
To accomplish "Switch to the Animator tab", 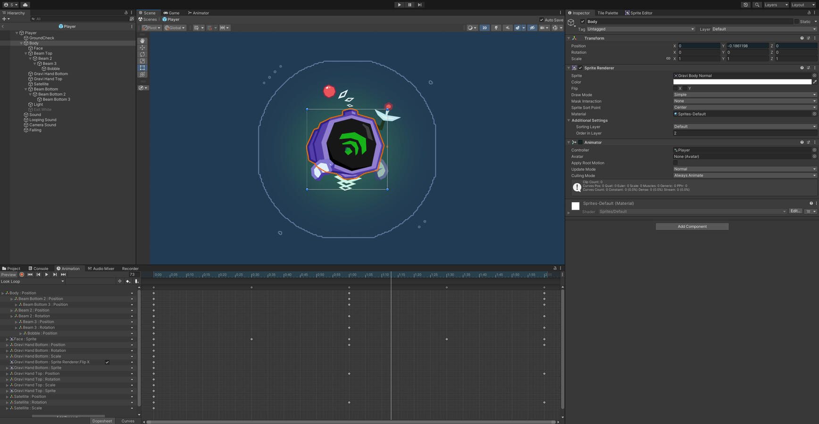I will click(199, 13).
